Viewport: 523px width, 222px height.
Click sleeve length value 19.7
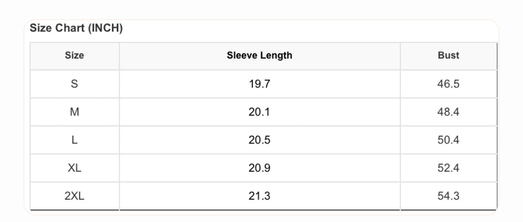[x=260, y=84]
